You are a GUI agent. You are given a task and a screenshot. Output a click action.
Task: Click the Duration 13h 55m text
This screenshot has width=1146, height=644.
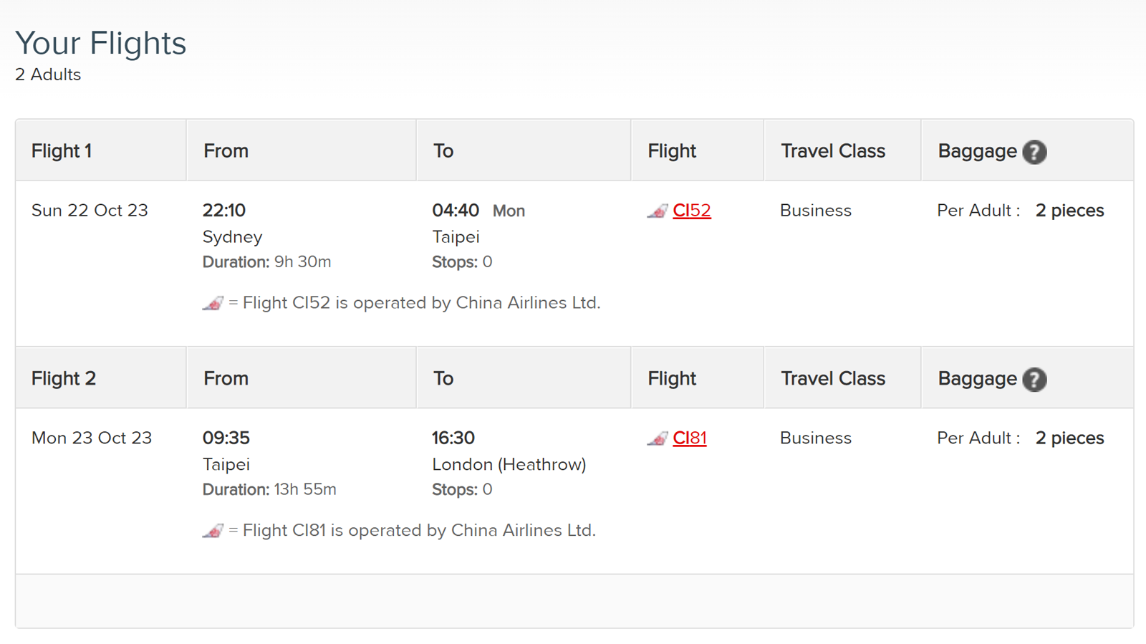[269, 490]
